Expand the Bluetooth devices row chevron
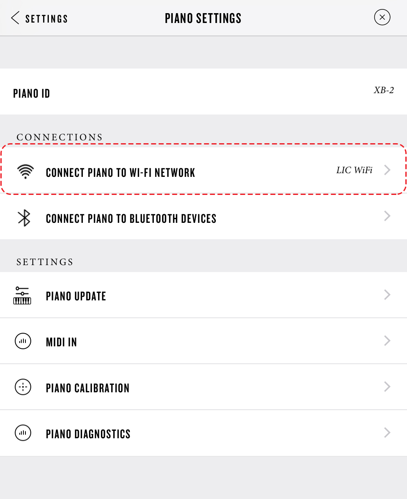Viewport: 407px width, 499px height. click(x=387, y=216)
